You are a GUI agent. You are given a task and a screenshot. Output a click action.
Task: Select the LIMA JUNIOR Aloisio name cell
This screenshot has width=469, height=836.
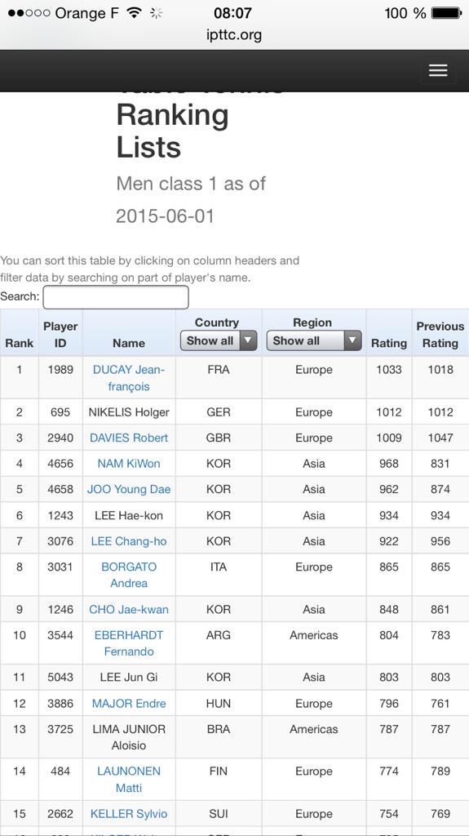[x=129, y=737]
